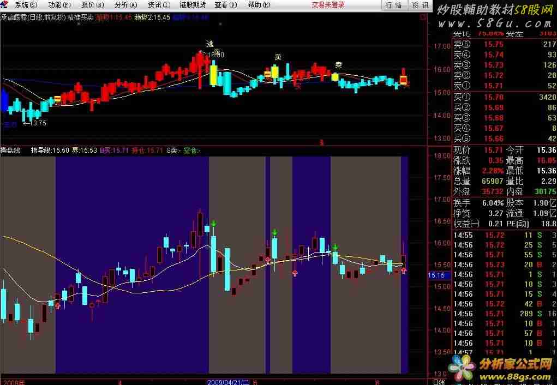The height and width of the screenshot is (385, 557).
Task: Click the second green down-arrow sell signal
Action: click(274, 233)
